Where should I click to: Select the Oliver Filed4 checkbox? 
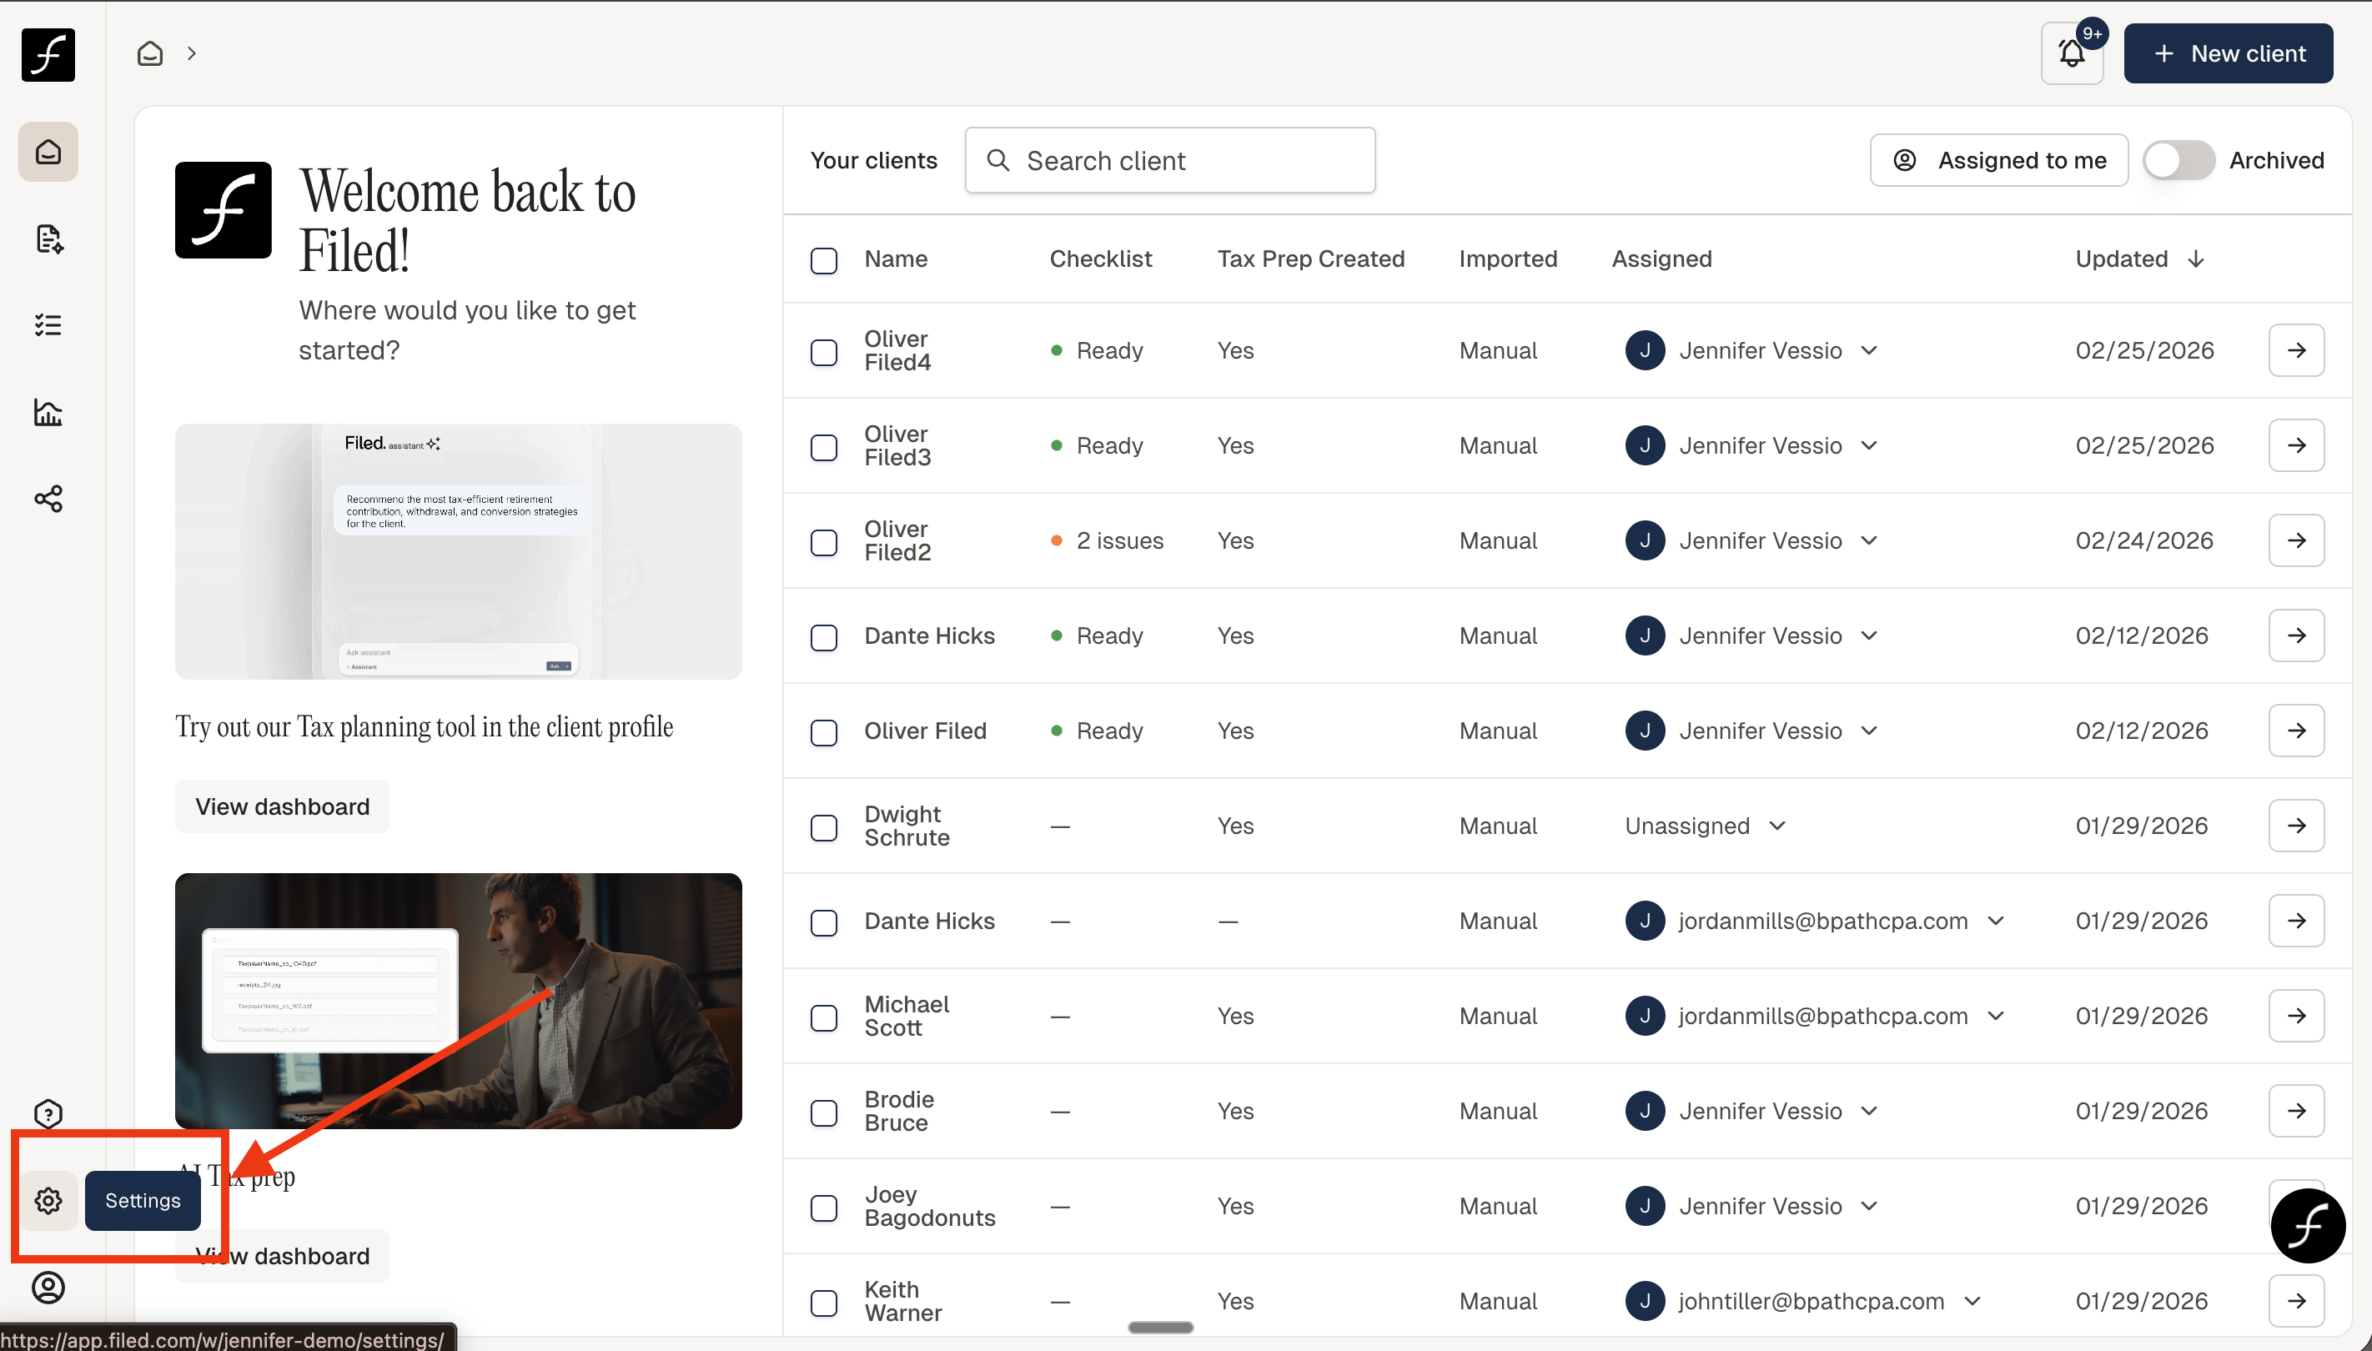point(824,353)
